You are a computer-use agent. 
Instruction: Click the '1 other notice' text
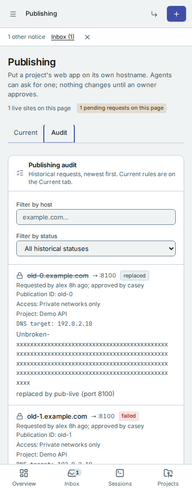[27, 37]
